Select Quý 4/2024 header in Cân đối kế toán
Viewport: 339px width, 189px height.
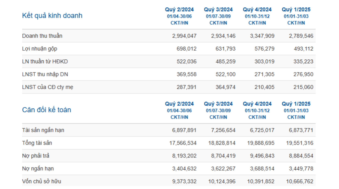click(257, 104)
